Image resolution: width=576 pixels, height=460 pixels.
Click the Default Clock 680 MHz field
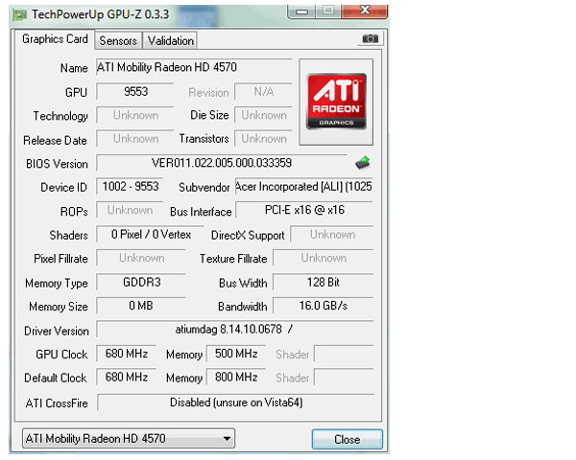[127, 377]
